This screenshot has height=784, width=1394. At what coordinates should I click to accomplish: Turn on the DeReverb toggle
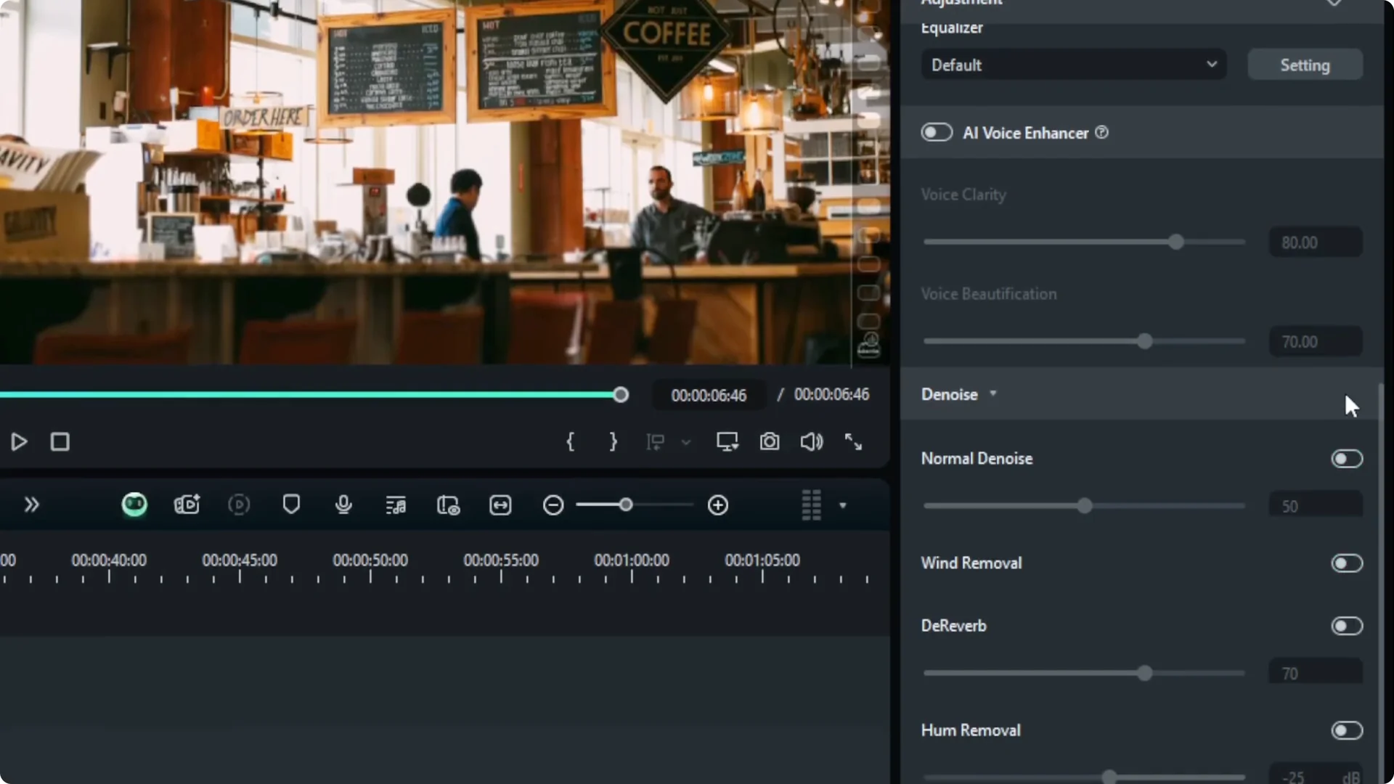pyautogui.click(x=1348, y=626)
